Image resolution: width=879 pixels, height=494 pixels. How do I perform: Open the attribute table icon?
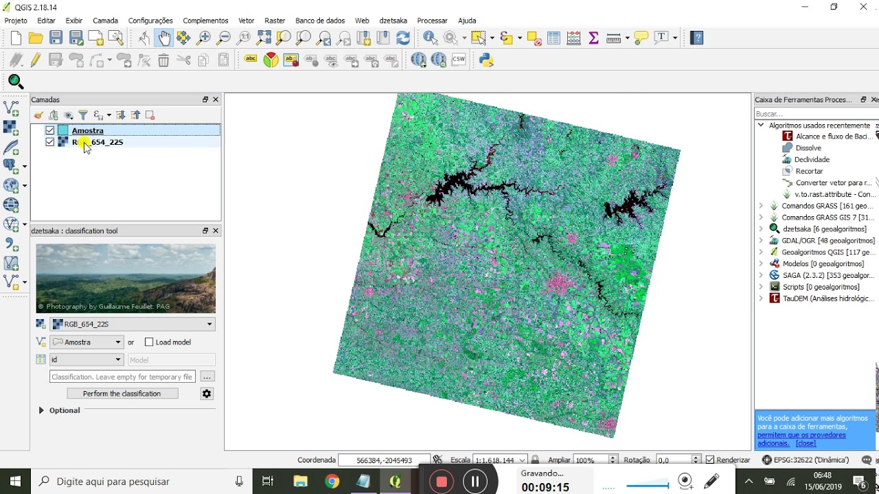click(x=554, y=38)
